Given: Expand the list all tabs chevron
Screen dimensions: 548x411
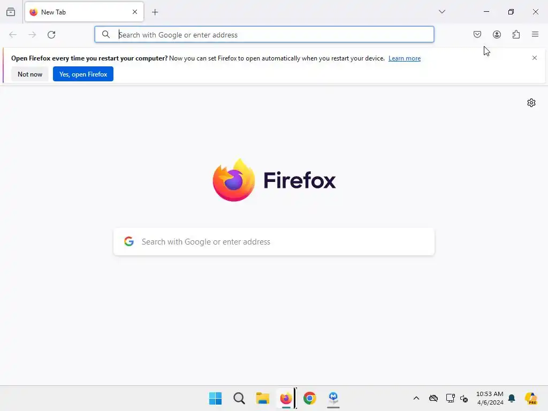Looking at the screenshot, I should point(442,12).
